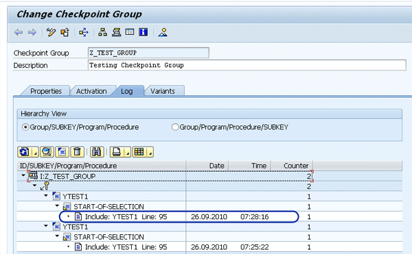The height and width of the screenshot is (254, 412).
Task: Collapse START-OF-SELECTION above the 07:28:16 entry
Action: (57, 206)
